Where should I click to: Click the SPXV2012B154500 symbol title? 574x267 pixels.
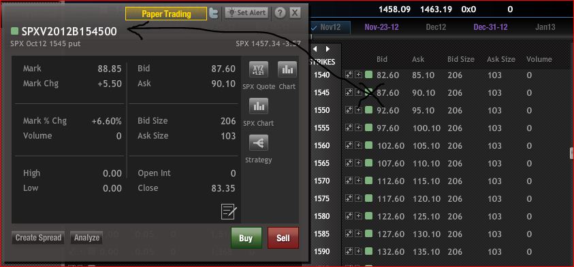(69, 32)
